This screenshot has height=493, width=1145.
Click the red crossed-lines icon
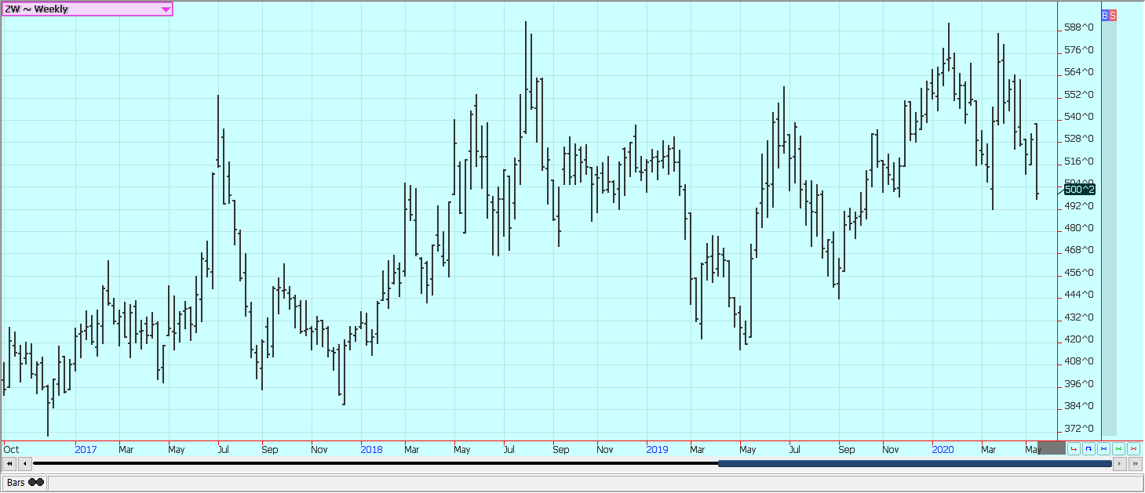[x=1133, y=449]
